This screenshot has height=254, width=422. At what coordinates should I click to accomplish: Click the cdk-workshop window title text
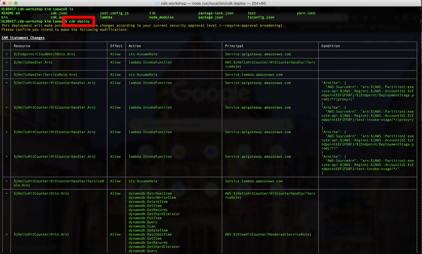coord(213,3)
